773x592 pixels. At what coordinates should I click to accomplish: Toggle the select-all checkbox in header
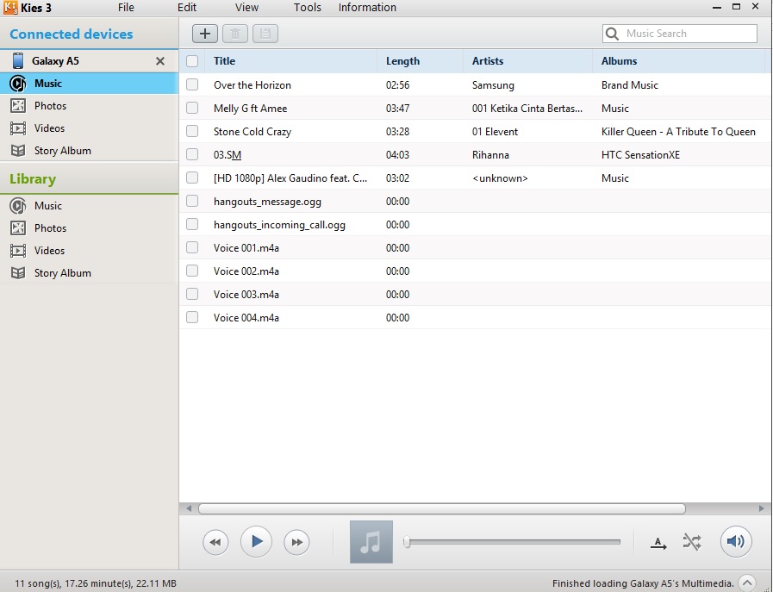pyautogui.click(x=192, y=61)
